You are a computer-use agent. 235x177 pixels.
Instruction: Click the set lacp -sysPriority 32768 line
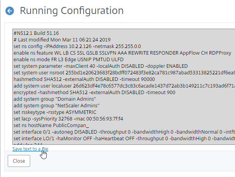pyautogui.click(x=68, y=119)
